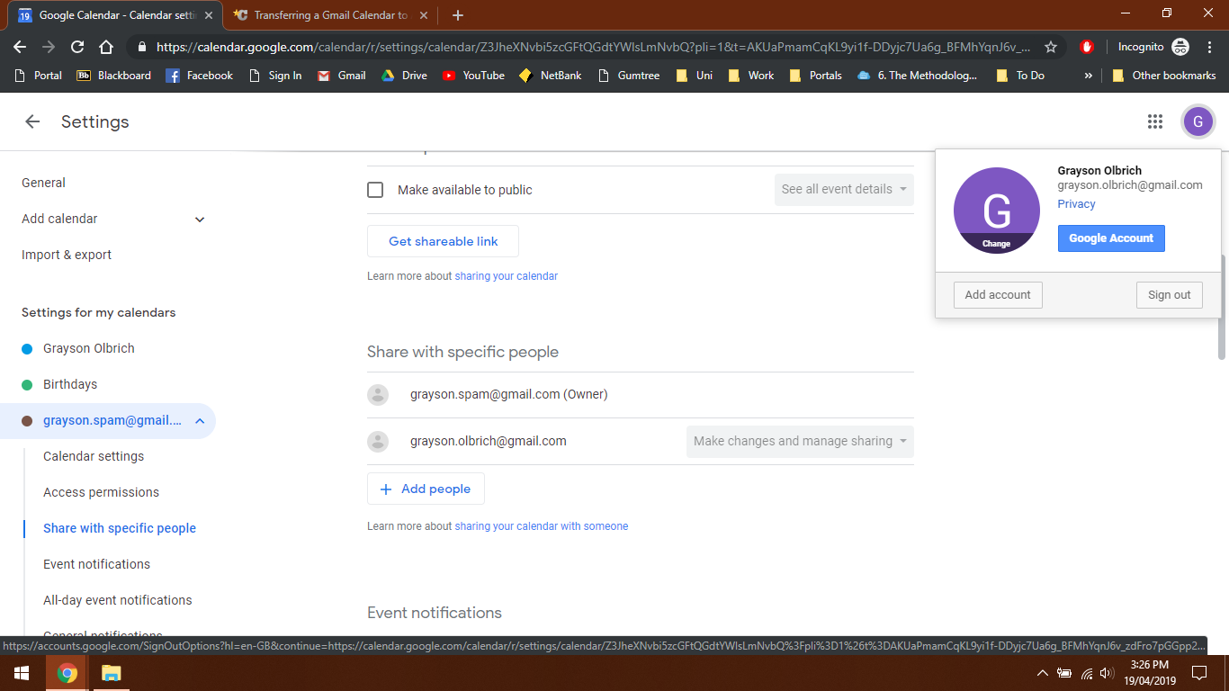
Task: Open File Explorer from taskbar
Action: 111,673
